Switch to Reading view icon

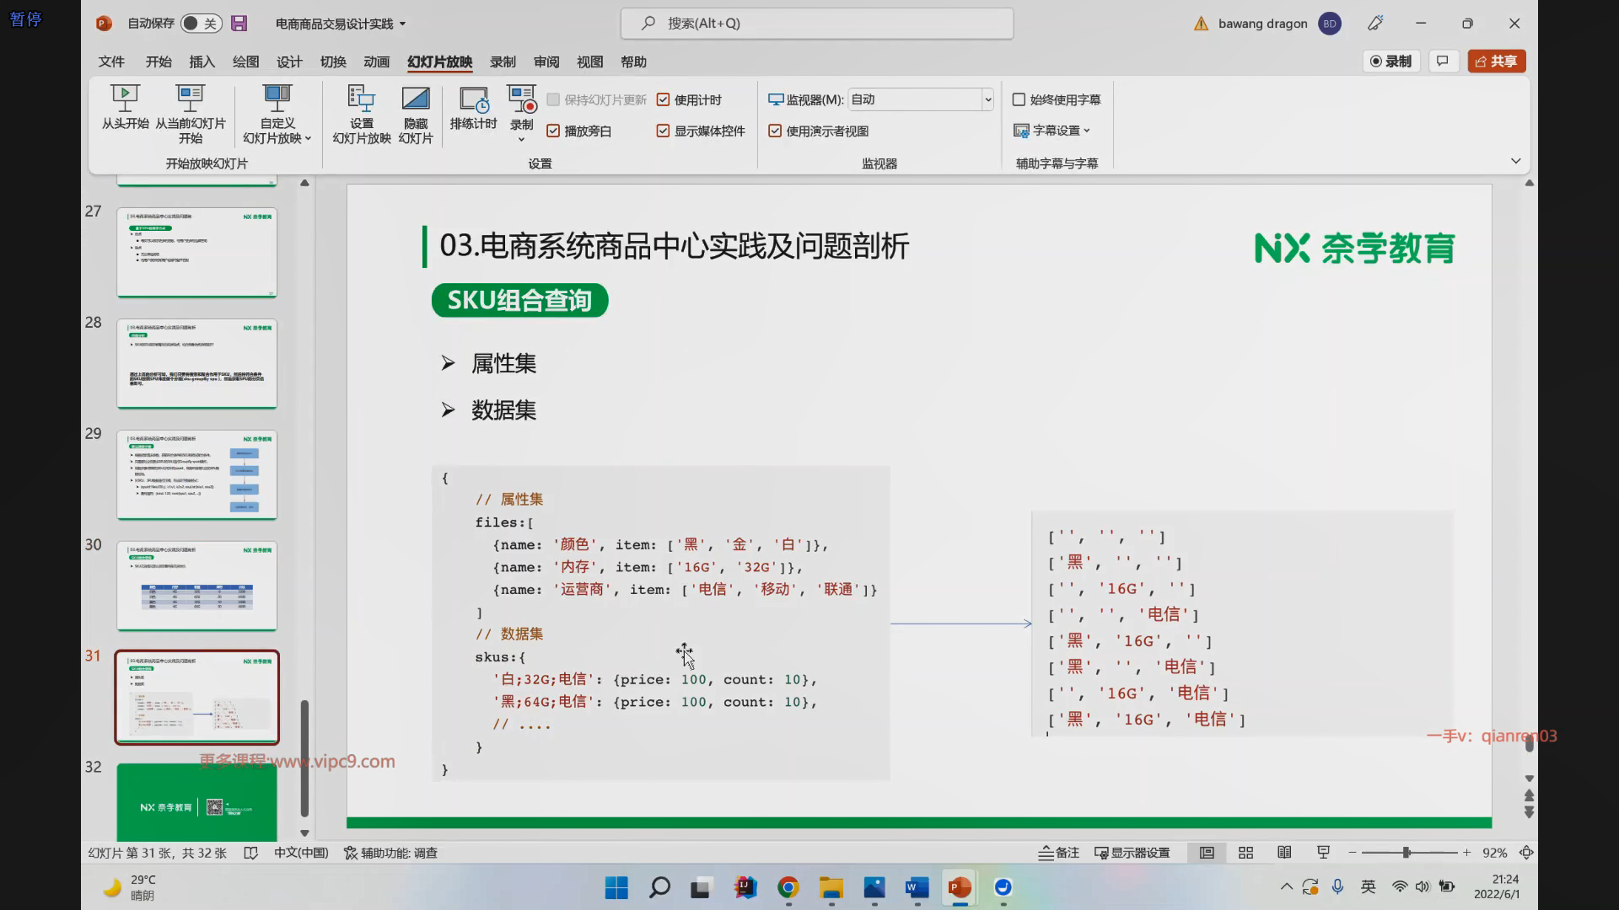1284,853
